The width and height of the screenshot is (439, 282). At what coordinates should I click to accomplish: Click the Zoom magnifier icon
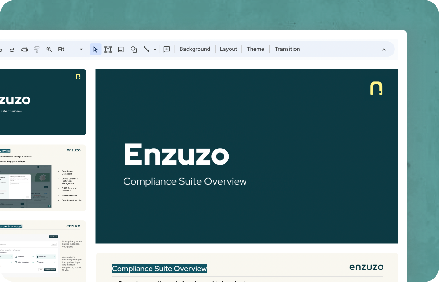pyautogui.click(x=49, y=49)
